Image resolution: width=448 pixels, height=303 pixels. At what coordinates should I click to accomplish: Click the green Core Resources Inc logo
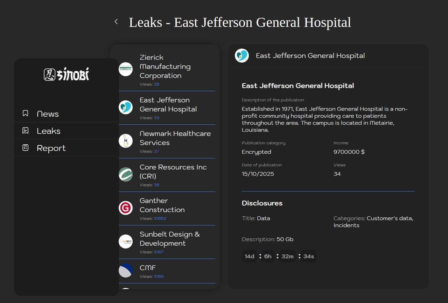pyautogui.click(x=126, y=174)
